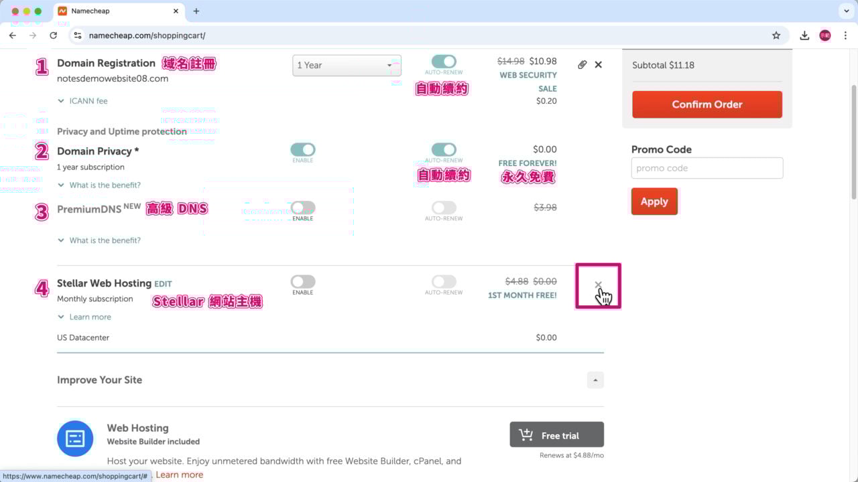Collapse the Improve Your Site section
Screen dimensions: 858x482
coord(595,380)
